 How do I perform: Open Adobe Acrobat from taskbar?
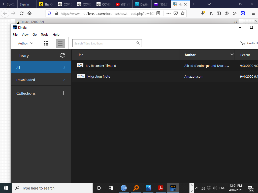[x=160, y=188]
